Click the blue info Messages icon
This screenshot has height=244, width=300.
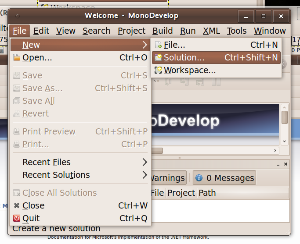(199, 178)
